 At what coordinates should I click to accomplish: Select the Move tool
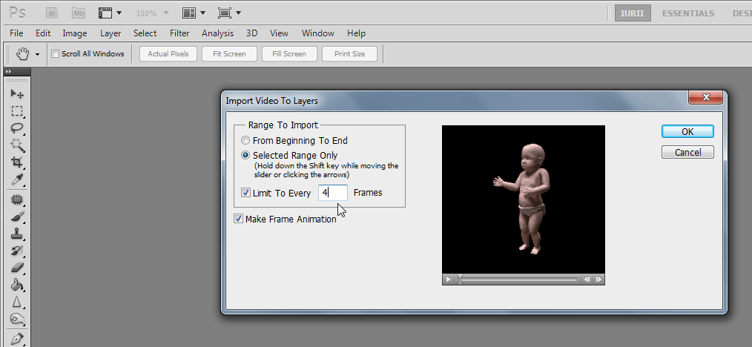click(x=16, y=94)
